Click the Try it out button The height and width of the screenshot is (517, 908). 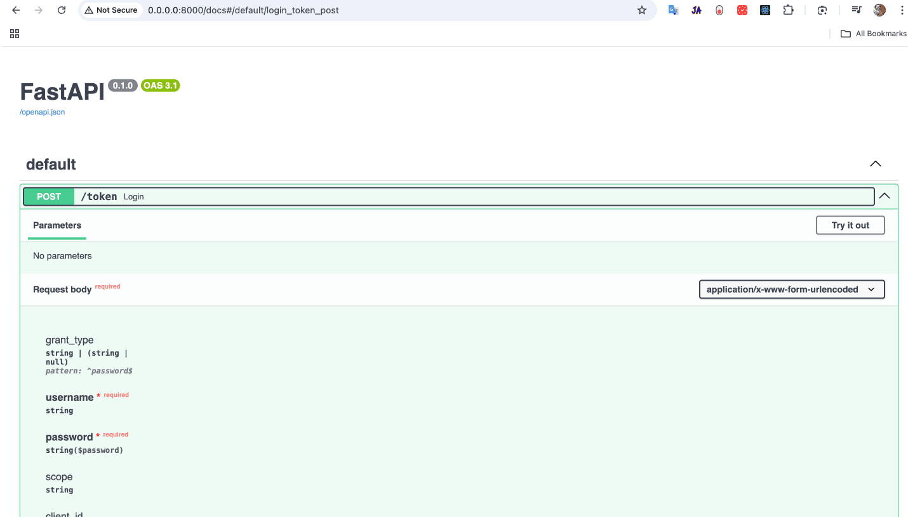tap(850, 225)
